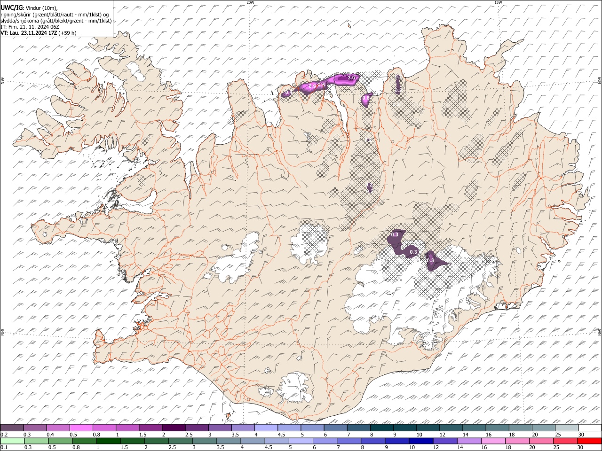This screenshot has height=451, width=602.
Task: Pick the bottom-row swatch between 0.5 and 0.8
Action: point(60,441)
